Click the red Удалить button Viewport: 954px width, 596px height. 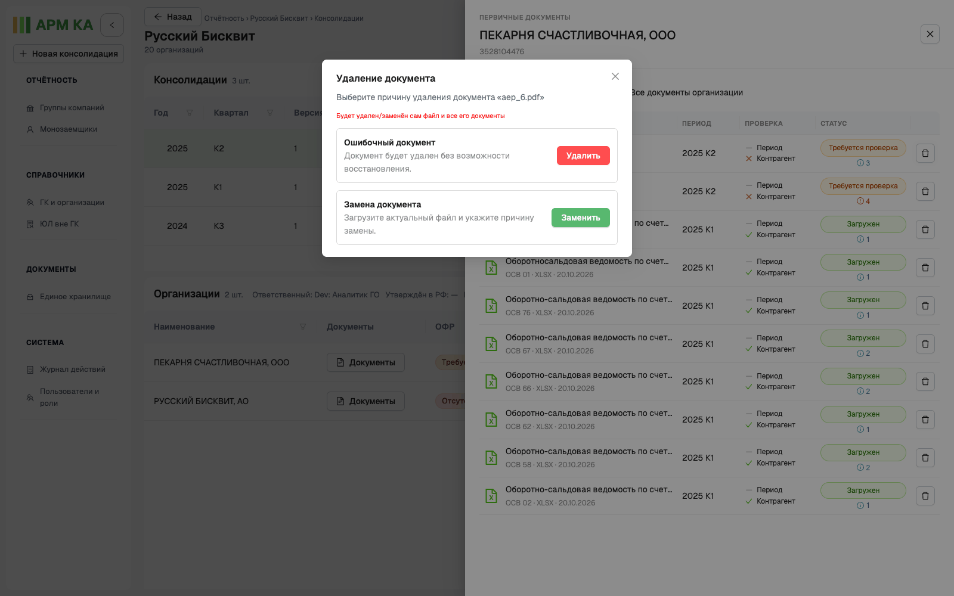583,156
